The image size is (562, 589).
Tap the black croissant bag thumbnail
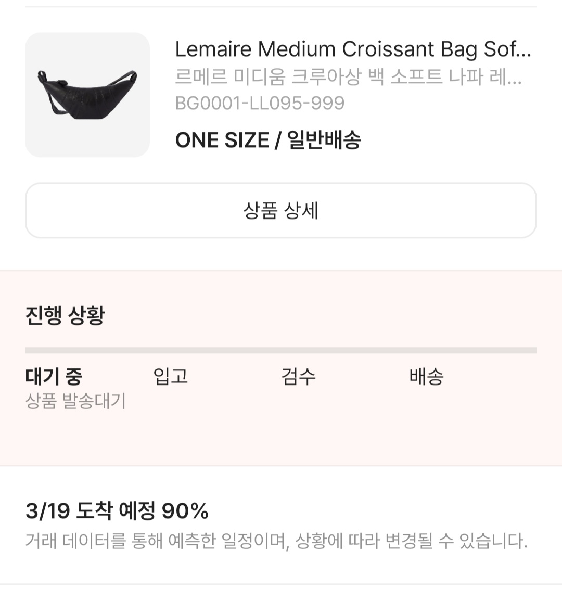click(87, 95)
